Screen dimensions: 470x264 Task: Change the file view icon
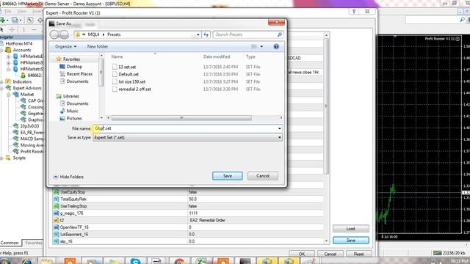point(254,47)
